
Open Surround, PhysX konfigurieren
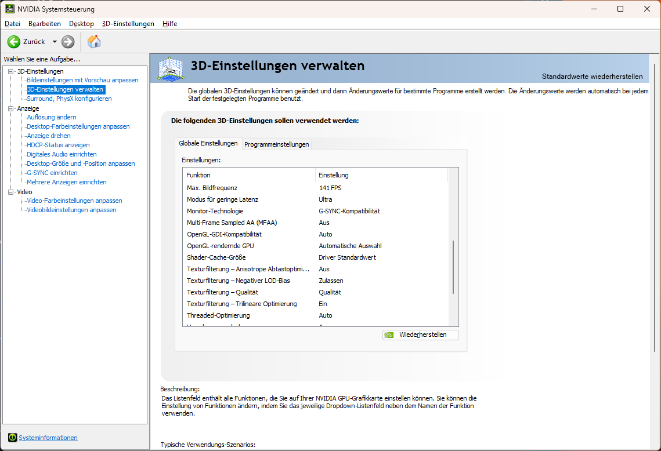(69, 99)
